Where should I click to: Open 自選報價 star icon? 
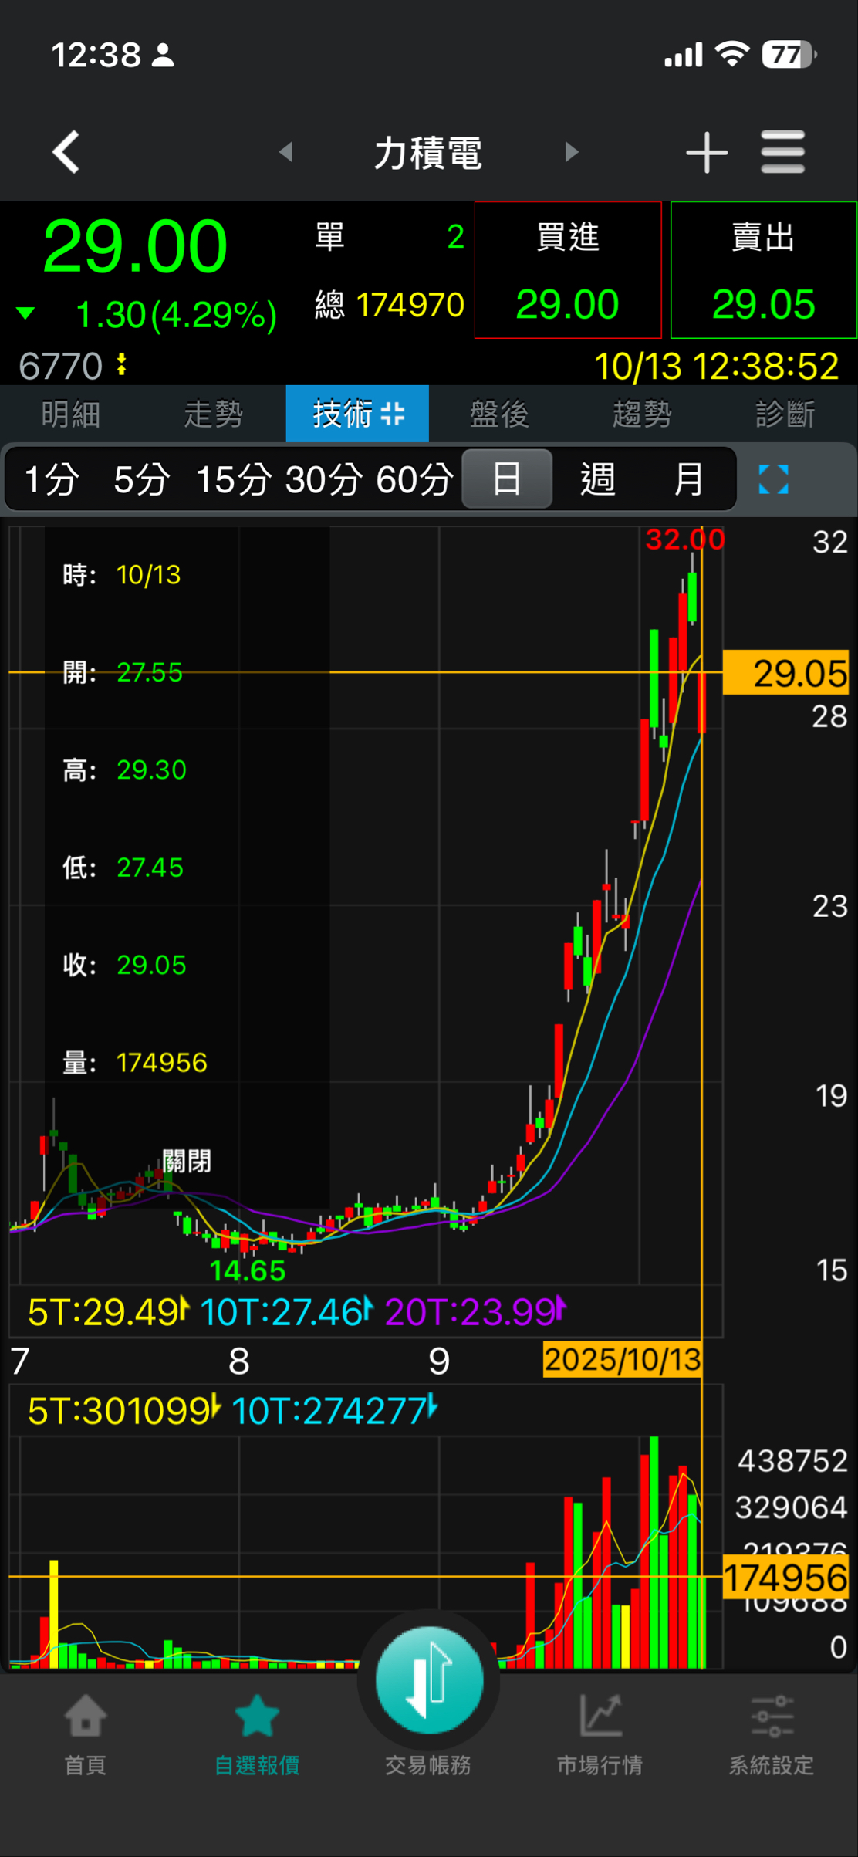pos(257,1715)
